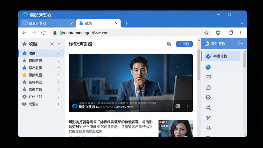Image resolution: width=263 pixels, height=148 pixels.
Task: Click the open book icon in favorites list
Action: pyautogui.click(x=24, y=104)
